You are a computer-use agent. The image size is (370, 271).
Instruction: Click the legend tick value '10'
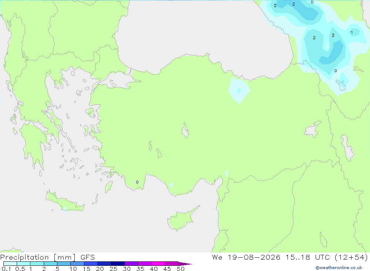click(73, 269)
